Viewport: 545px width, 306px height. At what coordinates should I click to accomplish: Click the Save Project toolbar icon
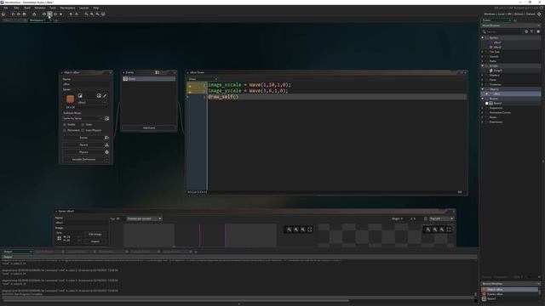(24, 14)
